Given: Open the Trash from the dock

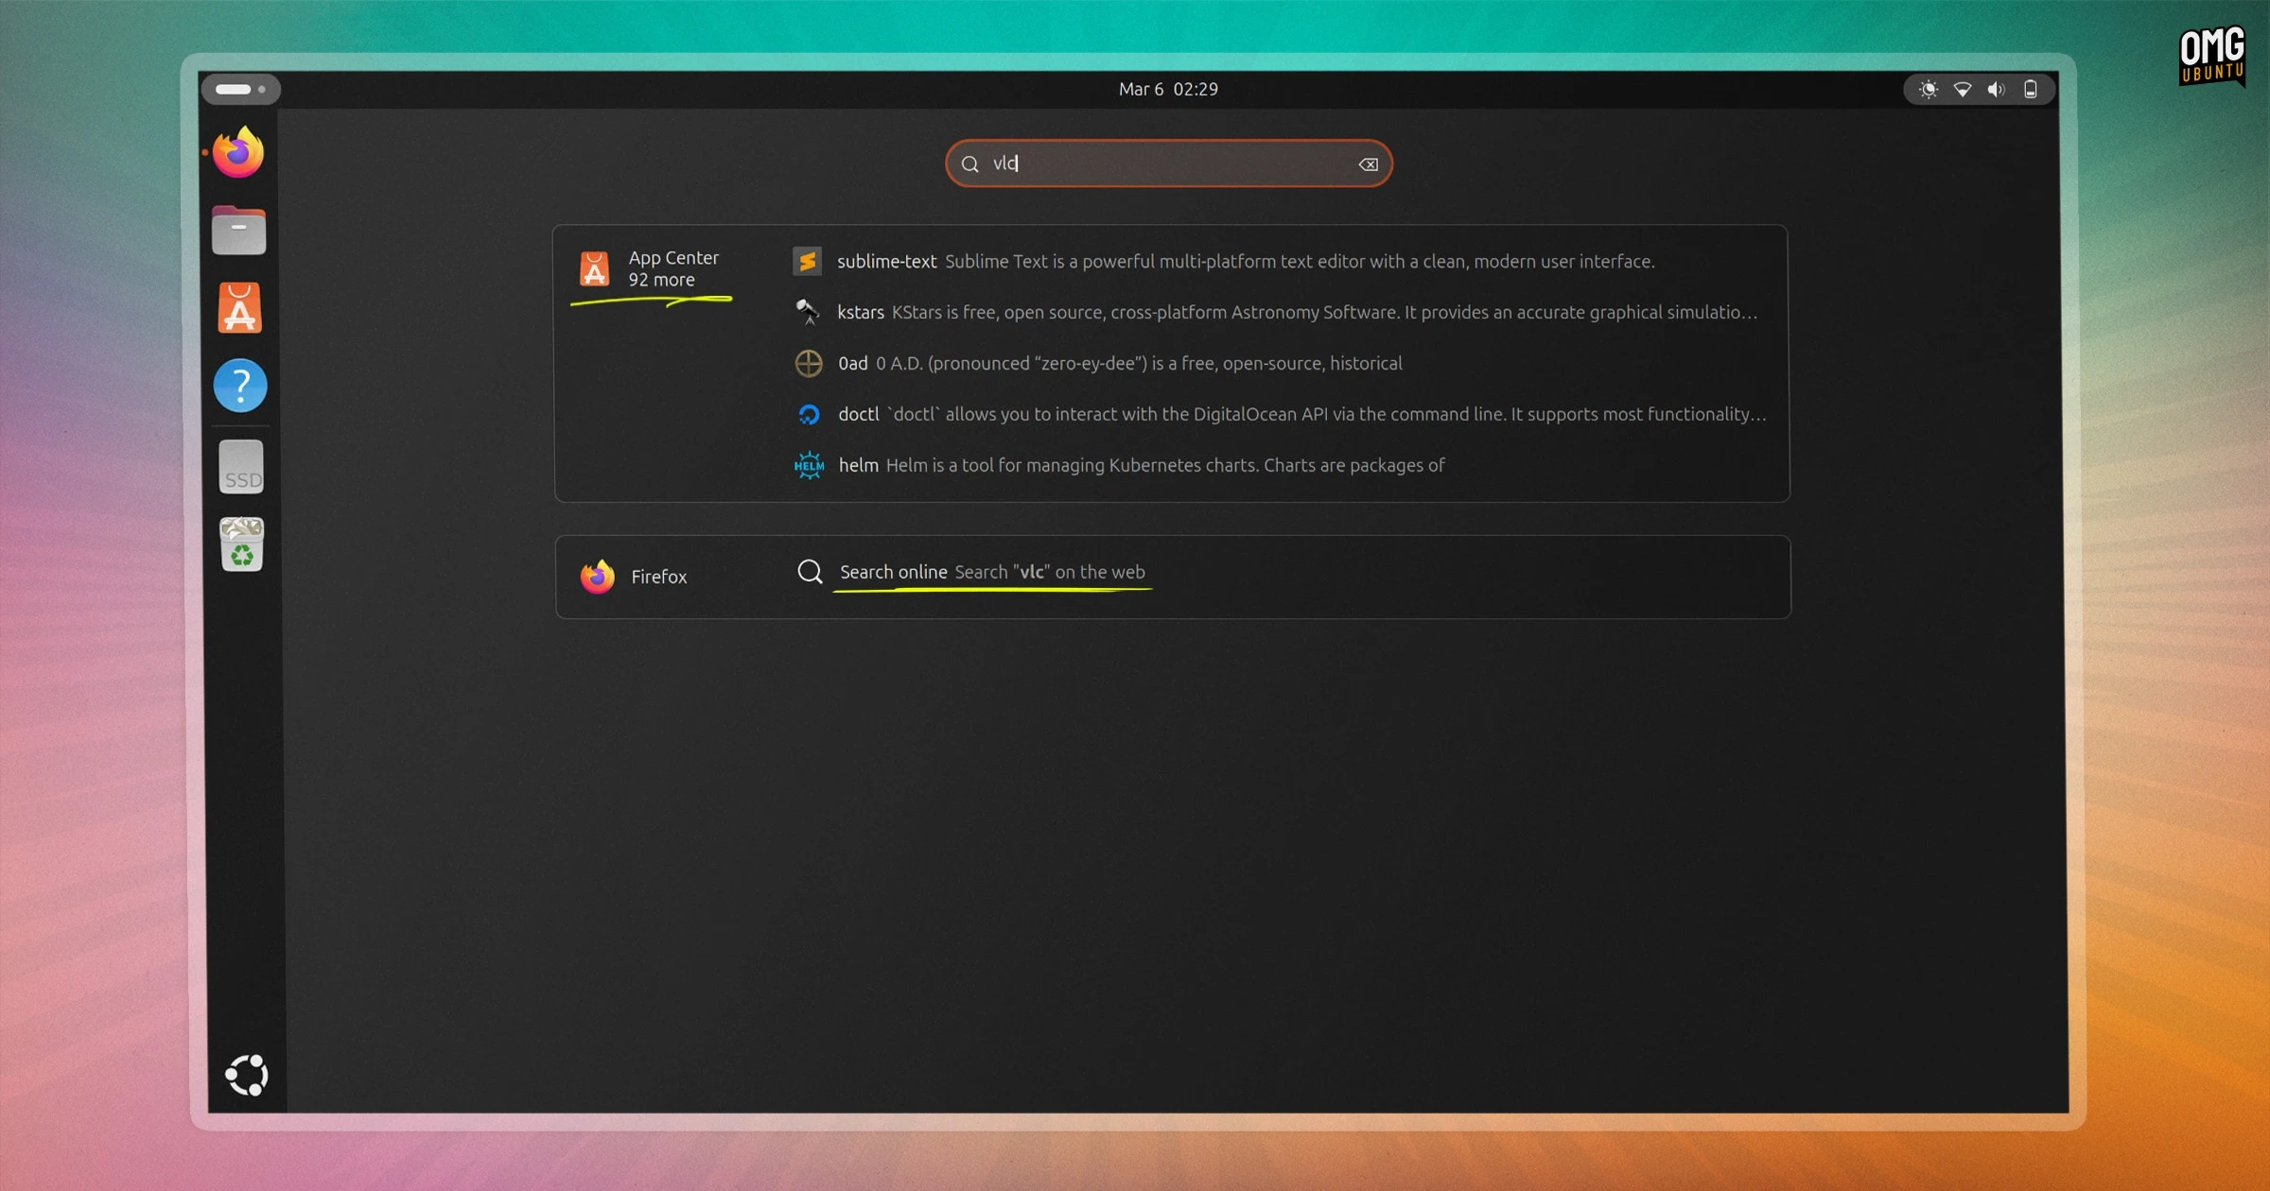Looking at the screenshot, I should point(239,543).
